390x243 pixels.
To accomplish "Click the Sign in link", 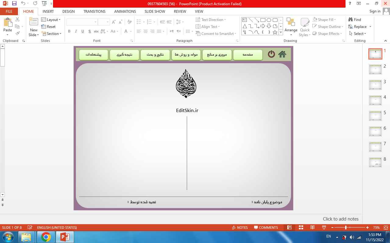I will point(375,11).
